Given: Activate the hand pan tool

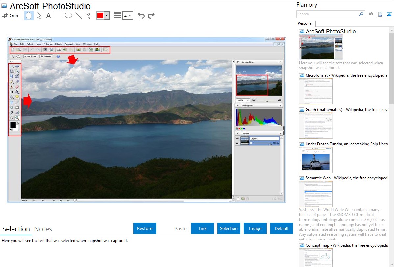Looking at the screenshot, I should coord(29,15).
